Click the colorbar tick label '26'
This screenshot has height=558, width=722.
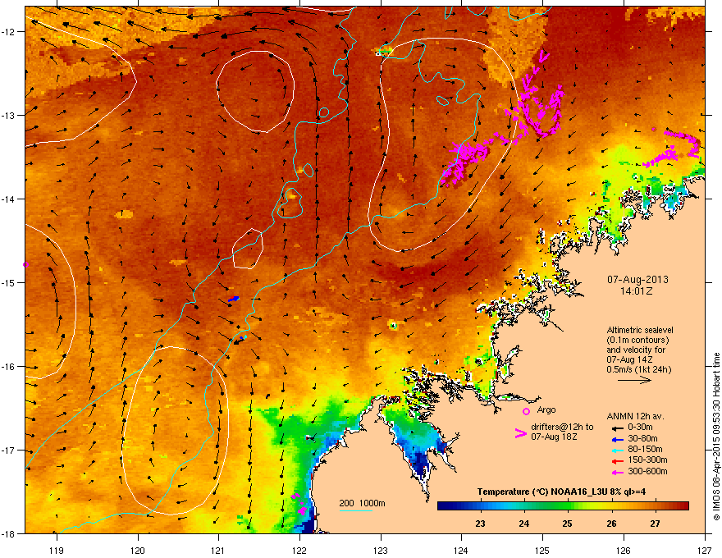[x=611, y=524]
